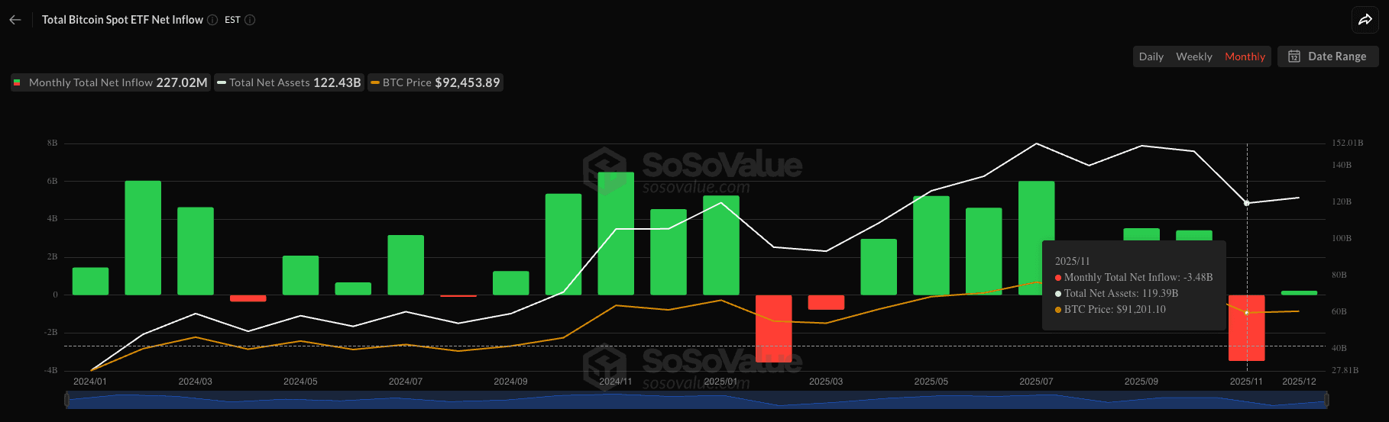Click the orange marker on 2025/11 BTC price
The height and width of the screenshot is (422, 1389).
pos(1247,313)
